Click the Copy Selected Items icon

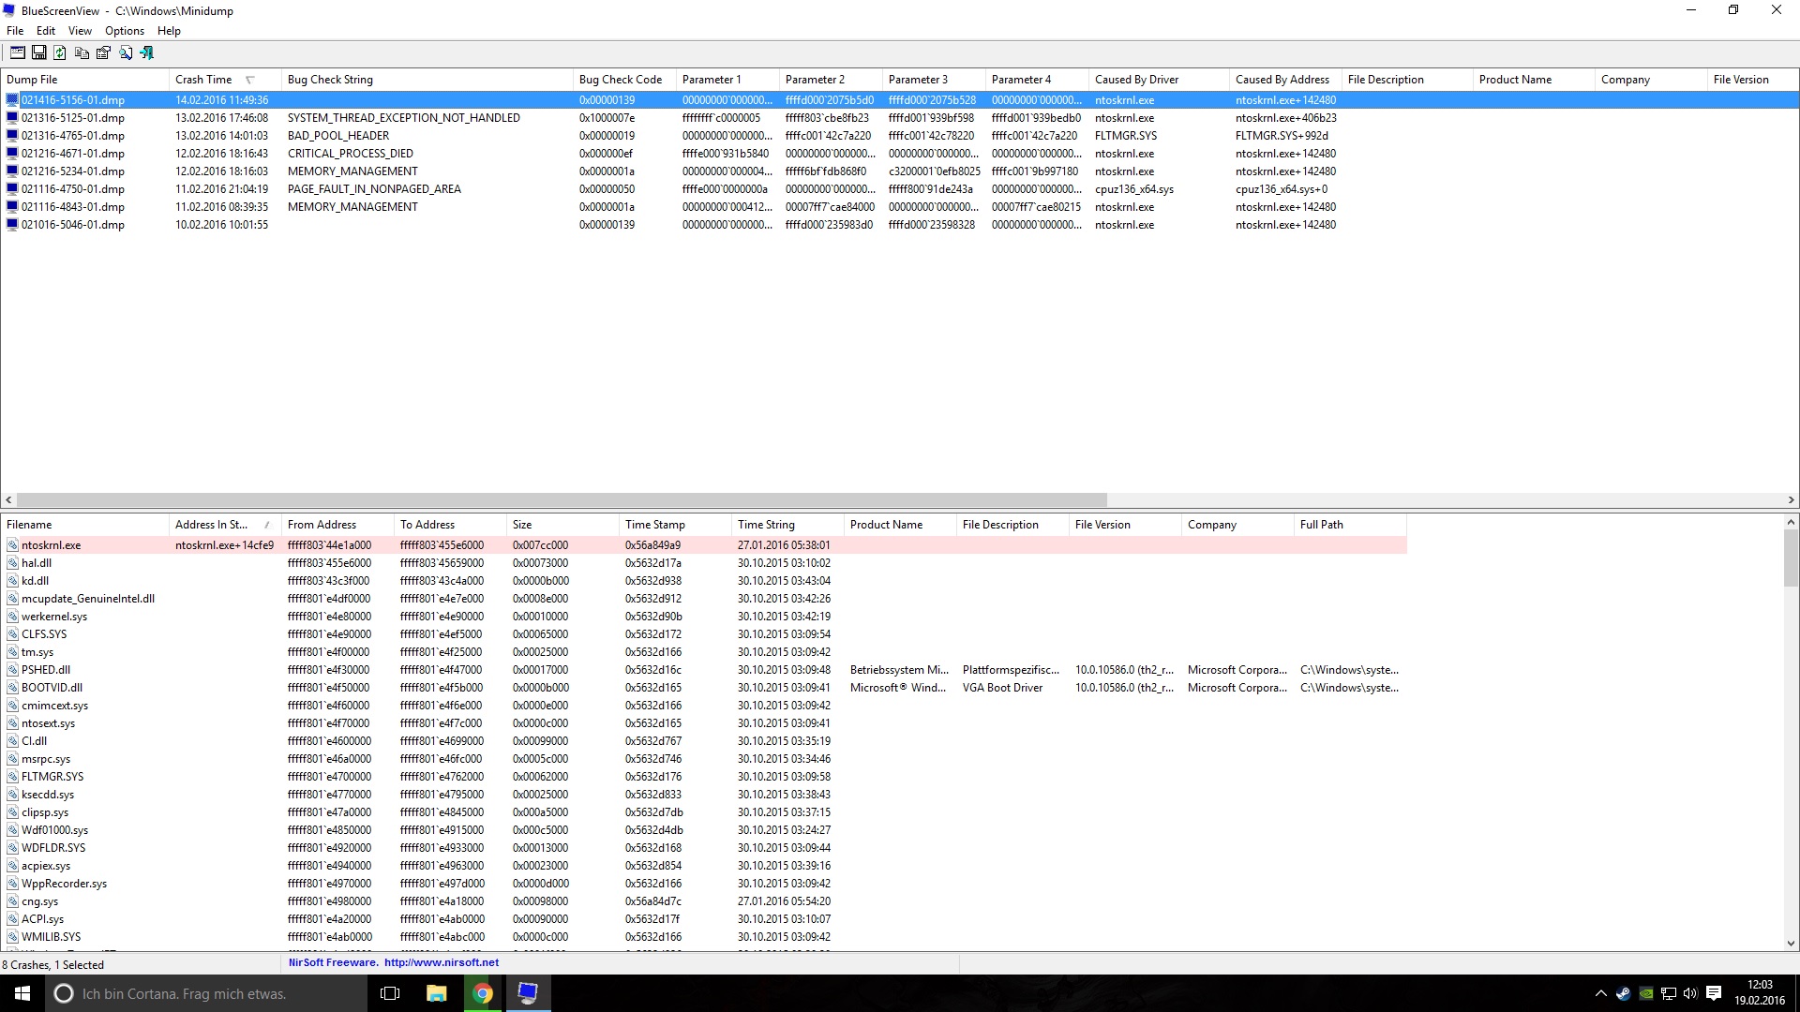click(82, 52)
